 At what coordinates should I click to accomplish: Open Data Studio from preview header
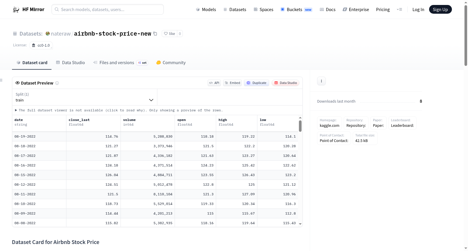[x=285, y=83]
